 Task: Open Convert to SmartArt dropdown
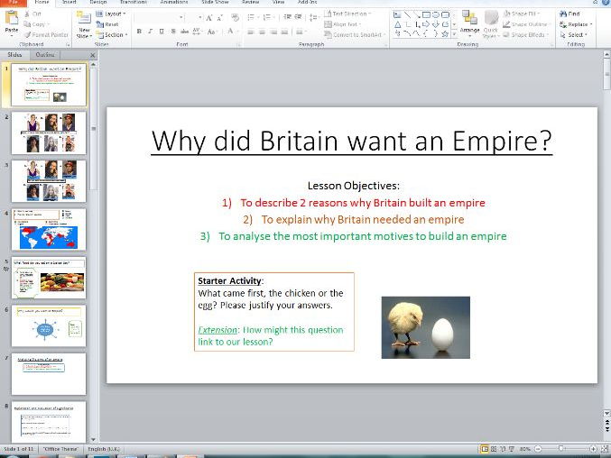click(x=355, y=34)
